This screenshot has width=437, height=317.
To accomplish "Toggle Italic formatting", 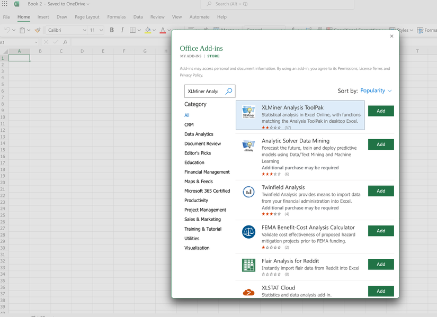I will pyautogui.click(x=122, y=30).
